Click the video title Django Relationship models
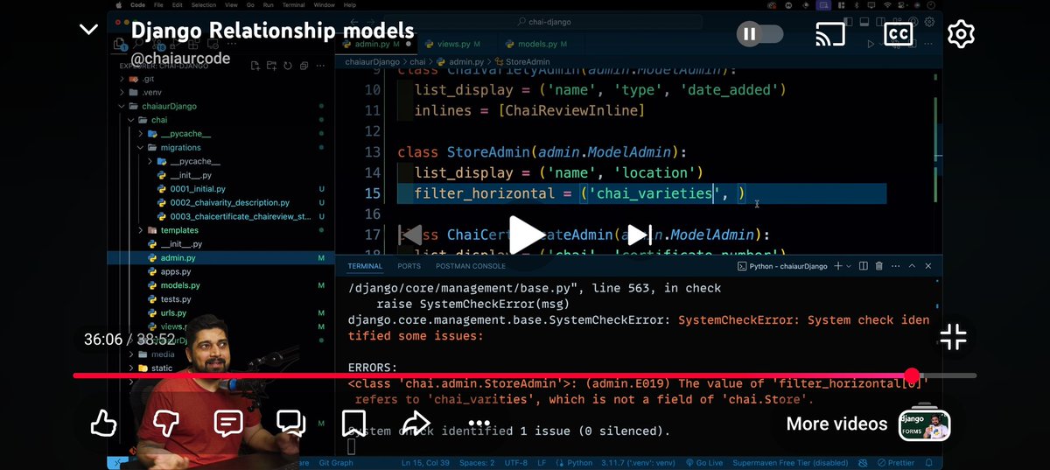This screenshot has height=470, width=1050. (272, 31)
